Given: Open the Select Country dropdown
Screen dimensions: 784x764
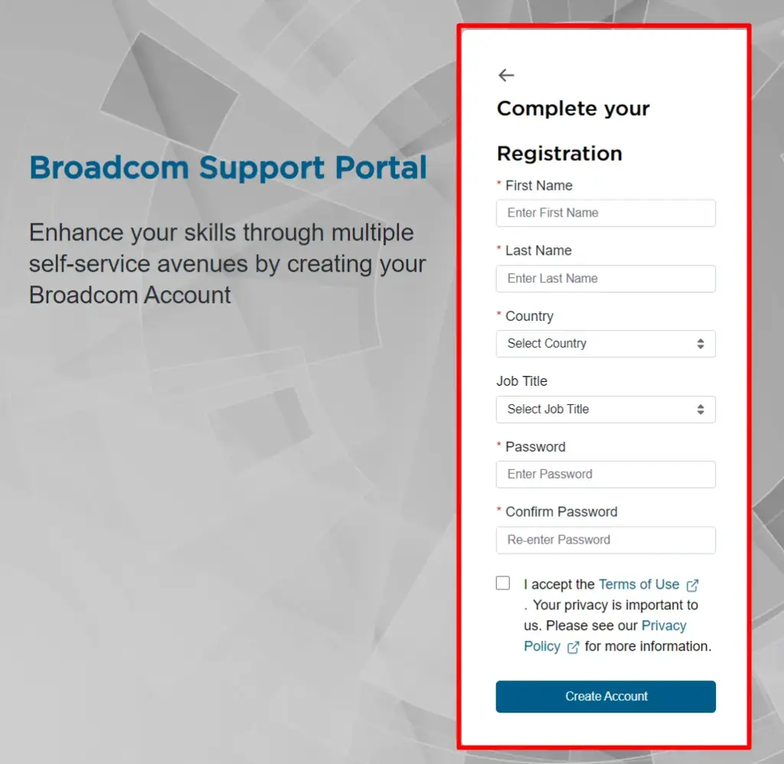Looking at the screenshot, I should [x=606, y=344].
